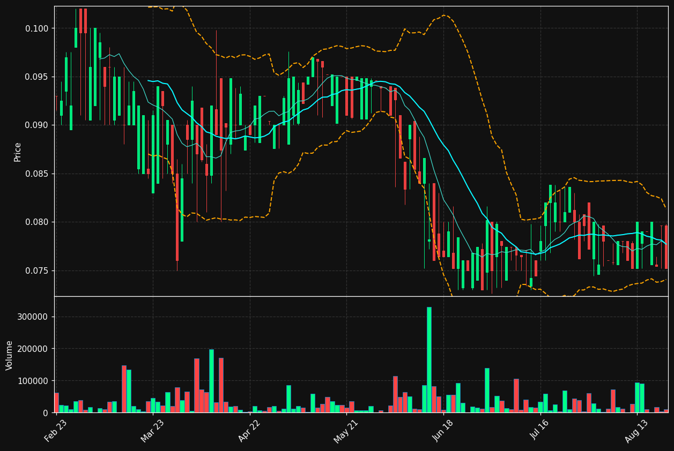Screen dimensions: 674x451
Task: Click the 0.075 price axis label
Action: pyautogui.click(x=36, y=270)
